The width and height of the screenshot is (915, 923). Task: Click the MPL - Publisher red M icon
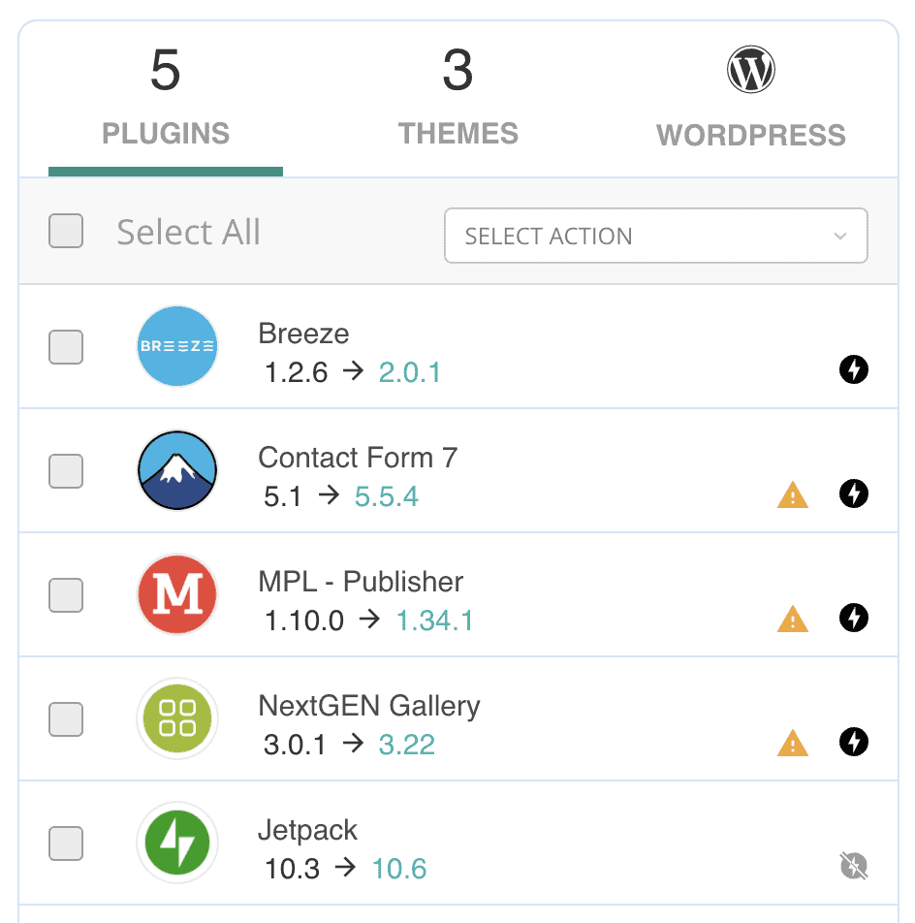tap(177, 594)
